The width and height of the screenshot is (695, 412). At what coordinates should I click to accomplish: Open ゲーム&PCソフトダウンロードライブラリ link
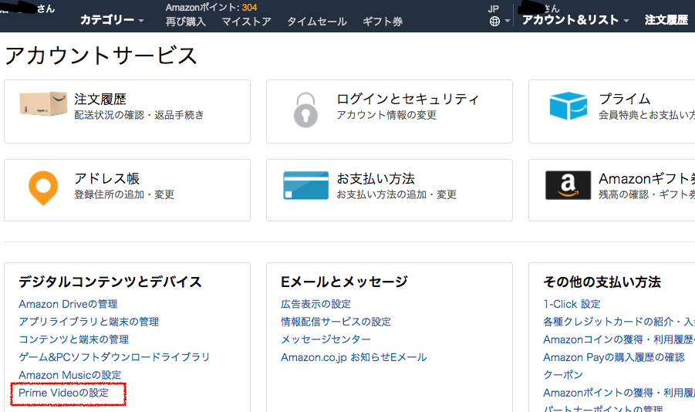pyautogui.click(x=114, y=357)
